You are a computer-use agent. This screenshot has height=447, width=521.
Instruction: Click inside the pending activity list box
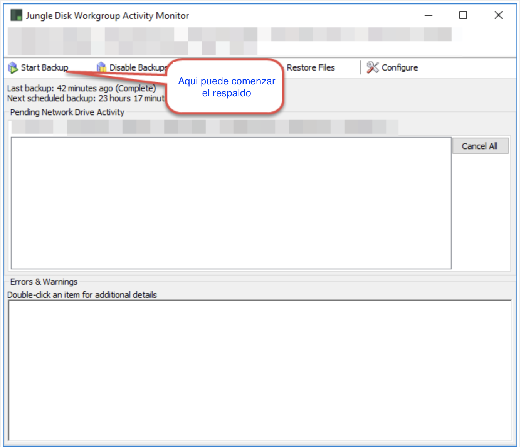point(231,203)
